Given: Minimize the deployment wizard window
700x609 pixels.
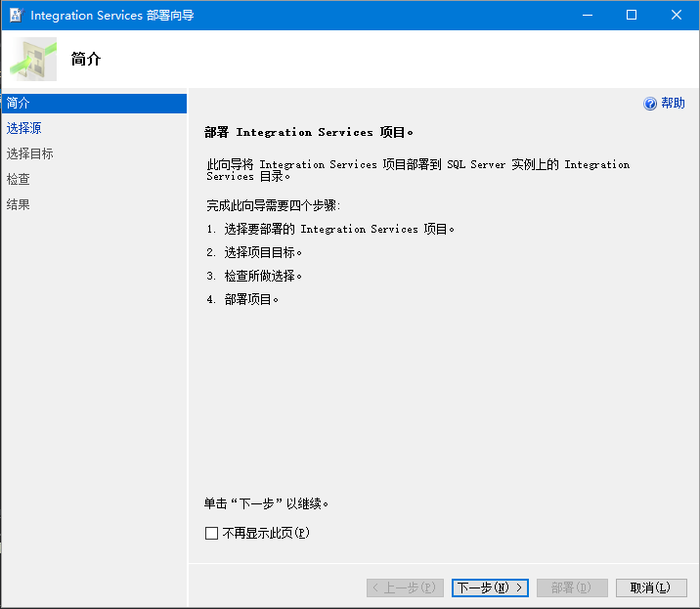Looking at the screenshot, I should click(588, 16).
